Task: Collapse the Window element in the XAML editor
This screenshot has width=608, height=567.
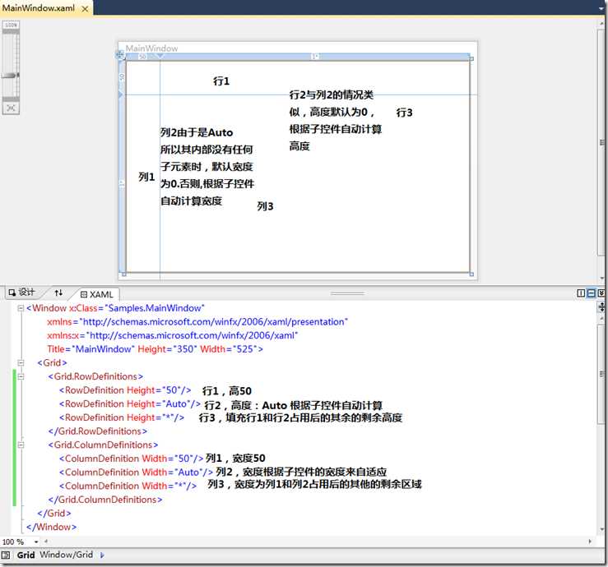Action: 21,308
